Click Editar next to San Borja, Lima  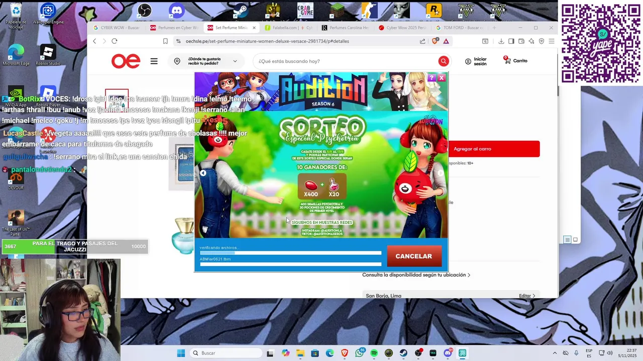click(x=527, y=296)
